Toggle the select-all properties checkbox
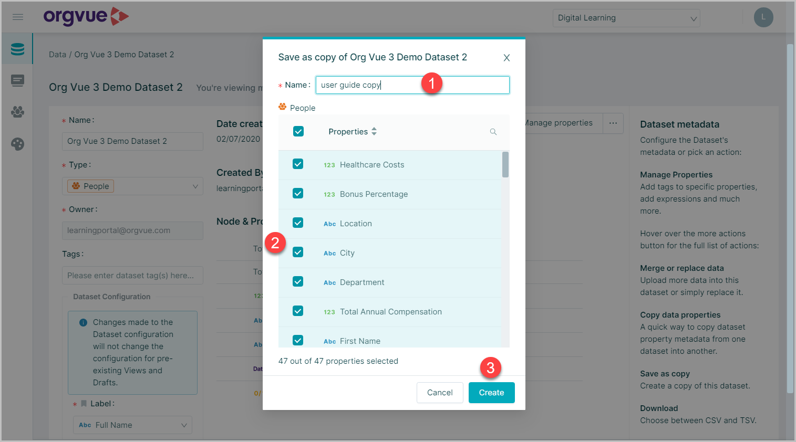Image resolution: width=796 pixels, height=442 pixels. tap(298, 131)
